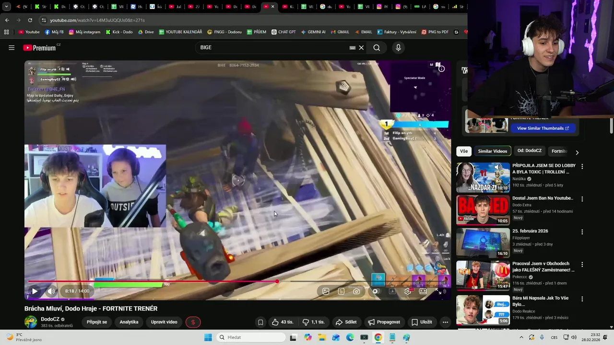Run the search with the magnifier button

[377, 47]
